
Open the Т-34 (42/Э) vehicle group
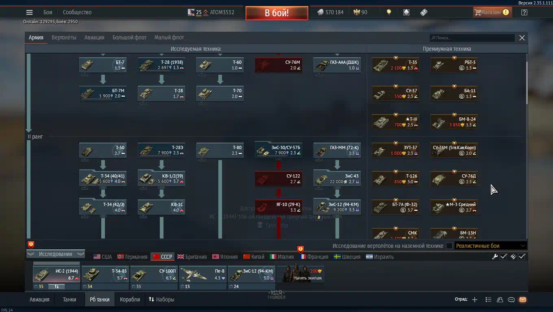click(x=103, y=207)
